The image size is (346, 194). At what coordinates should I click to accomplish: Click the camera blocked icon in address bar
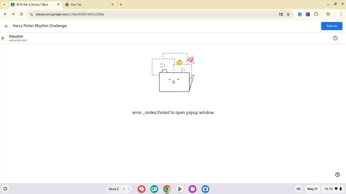tap(281, 14)
